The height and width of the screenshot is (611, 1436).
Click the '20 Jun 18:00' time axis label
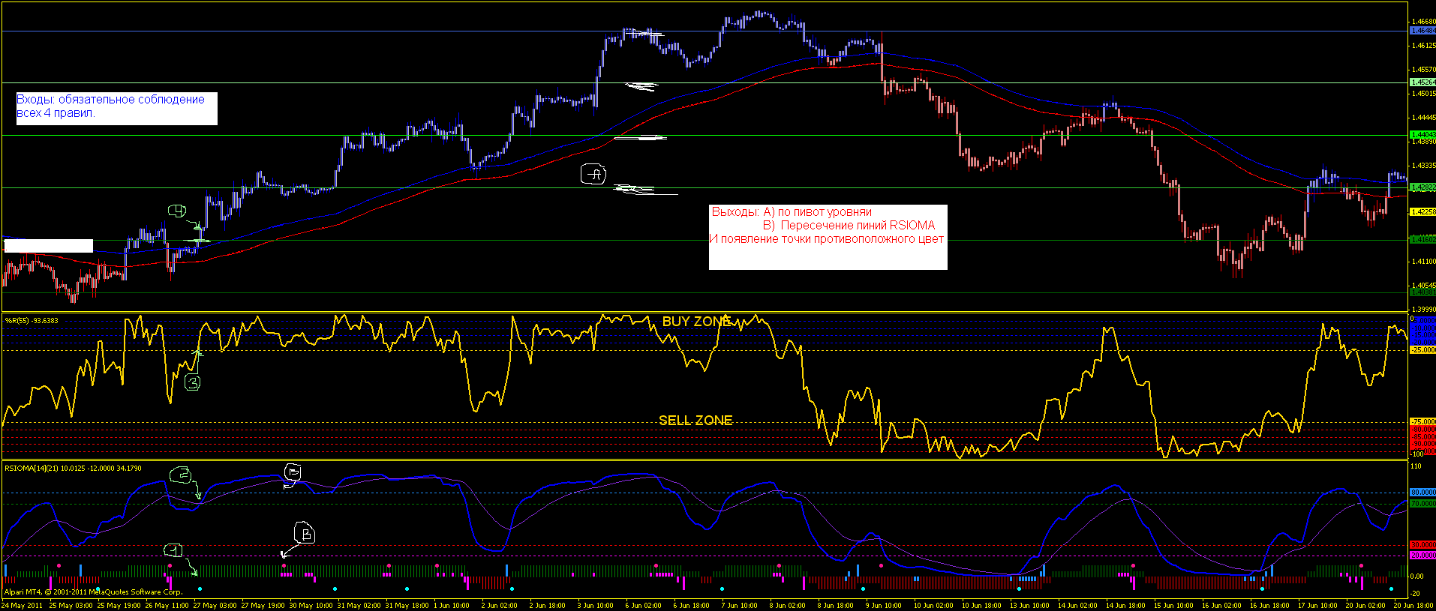[x=1413, y=605]
